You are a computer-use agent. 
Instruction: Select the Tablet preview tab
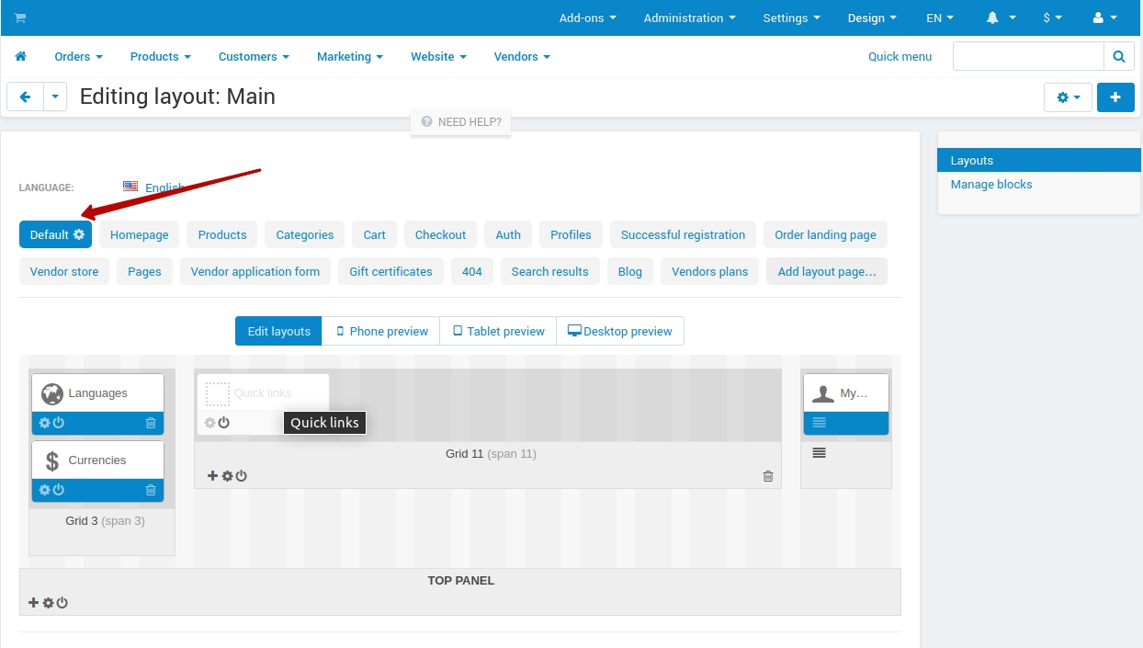coord(498,331)
